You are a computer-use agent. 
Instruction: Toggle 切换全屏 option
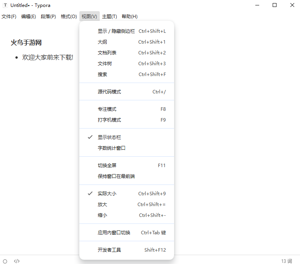[x=127, y=166]
